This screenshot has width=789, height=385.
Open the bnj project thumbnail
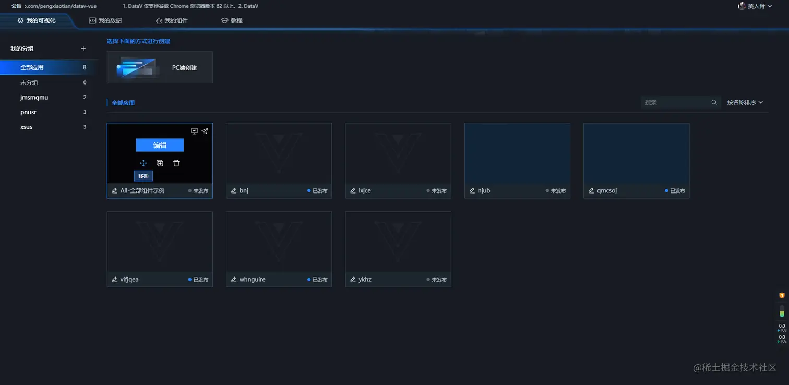tap(279, 153)
